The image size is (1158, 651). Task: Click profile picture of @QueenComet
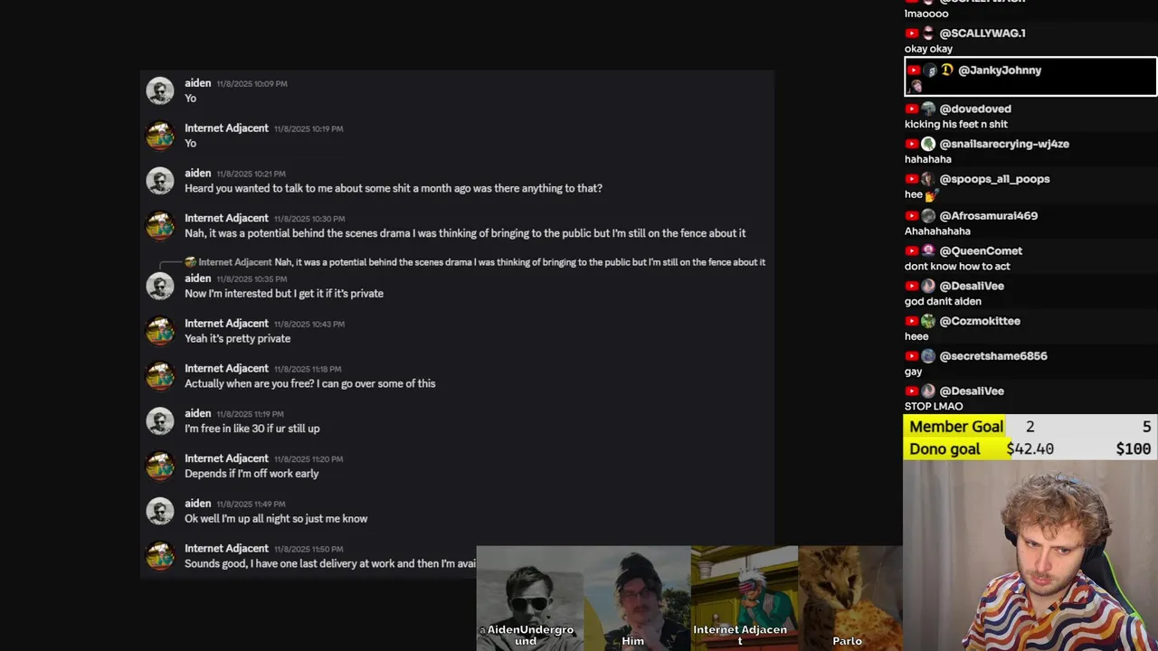pyautogui.click(x=928, y=250)
